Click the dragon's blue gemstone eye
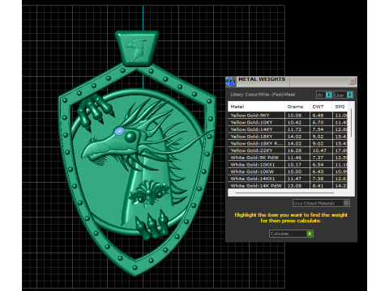 119,131
